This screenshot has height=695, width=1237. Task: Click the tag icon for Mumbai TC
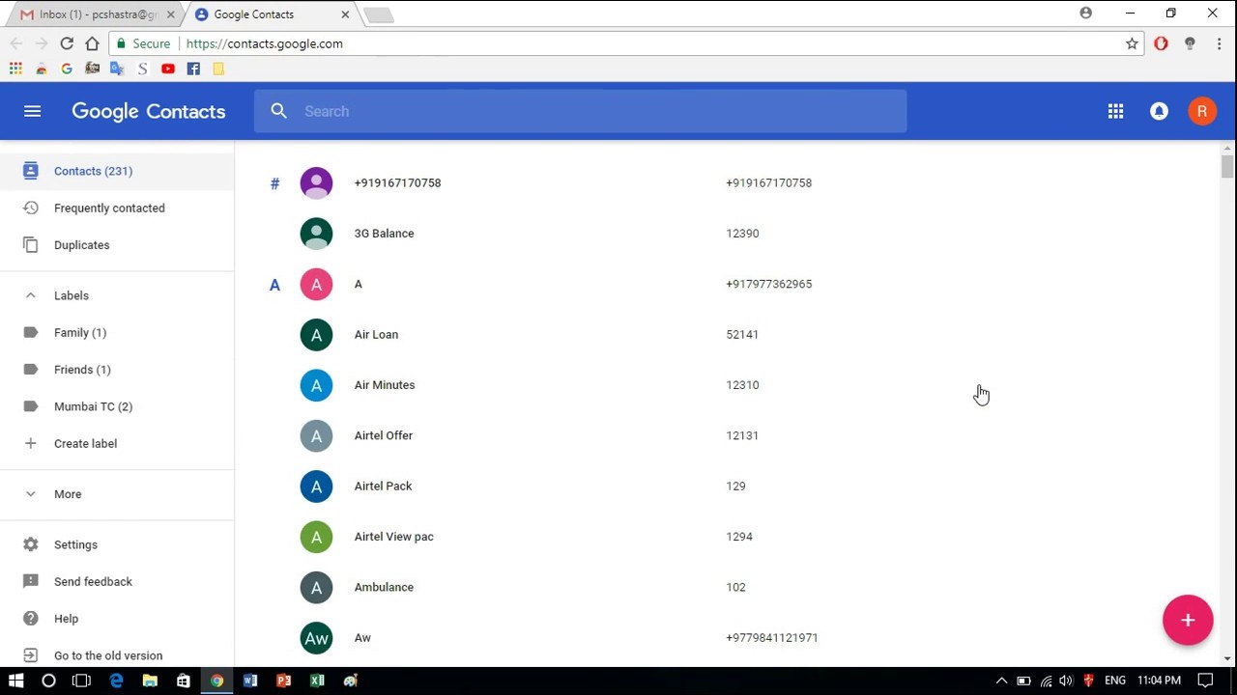click(x=31, y=406)
